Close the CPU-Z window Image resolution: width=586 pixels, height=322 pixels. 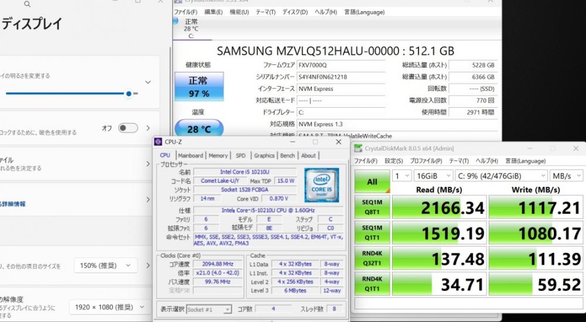click(x=338, y=142)
